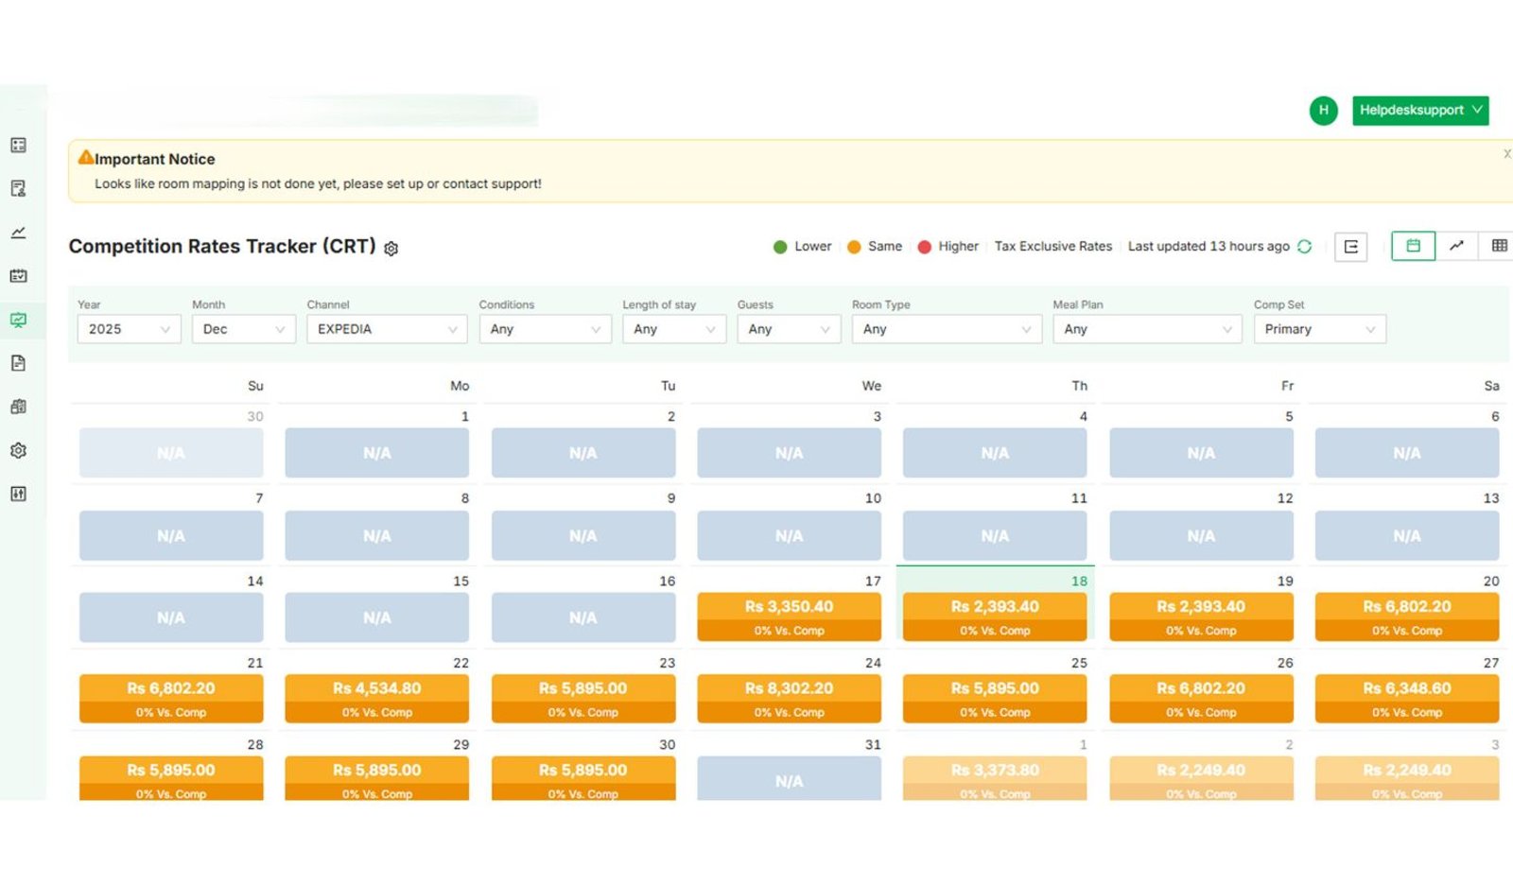Open the Meal Plan dropdown

click(1147, 329)
